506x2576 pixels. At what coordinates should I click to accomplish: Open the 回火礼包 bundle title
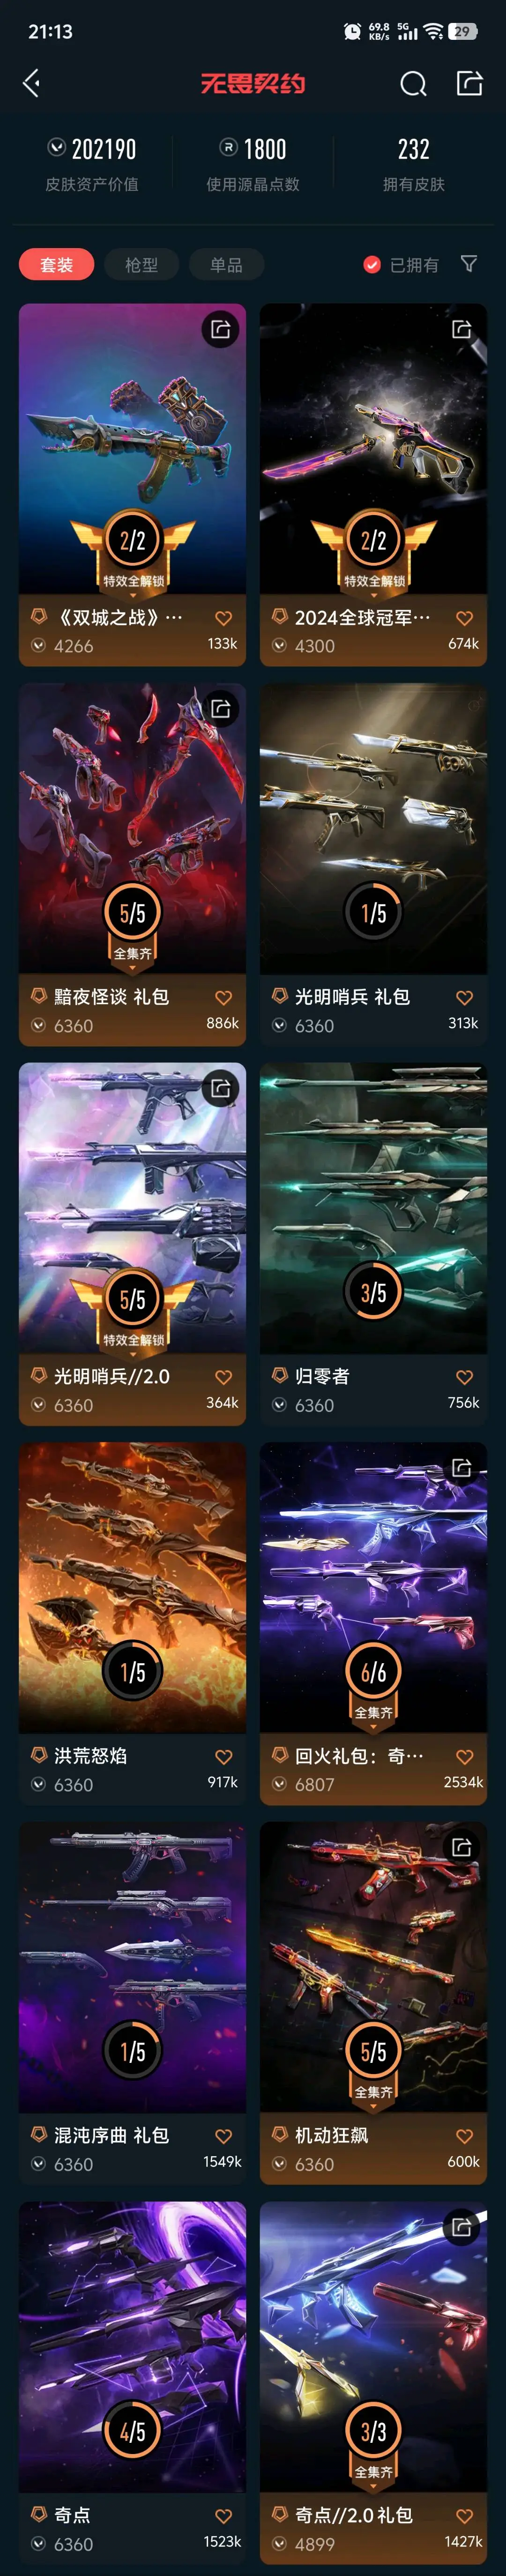(359, 1756)
